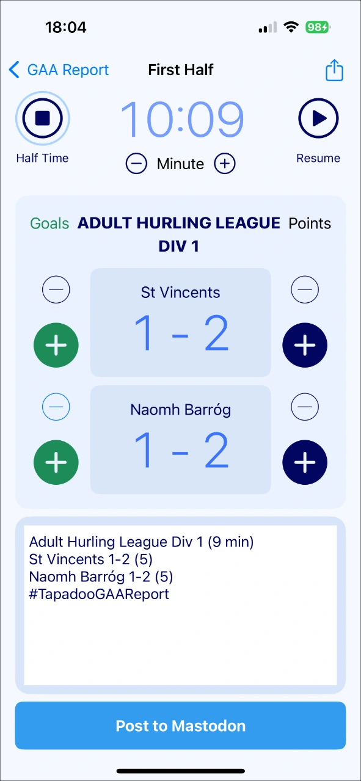Decrease the match minute with the minus stepper
This screenshot has width=361, height=781.
point(136,163)
